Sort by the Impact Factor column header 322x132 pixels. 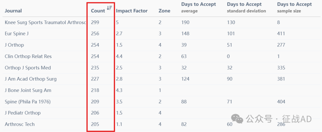132,11
